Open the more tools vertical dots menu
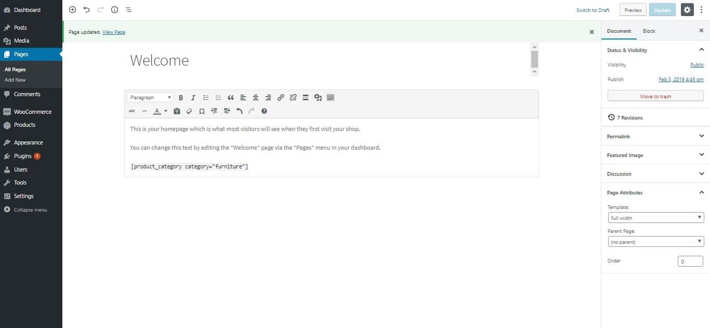The image size is (710, 328). 701,9
